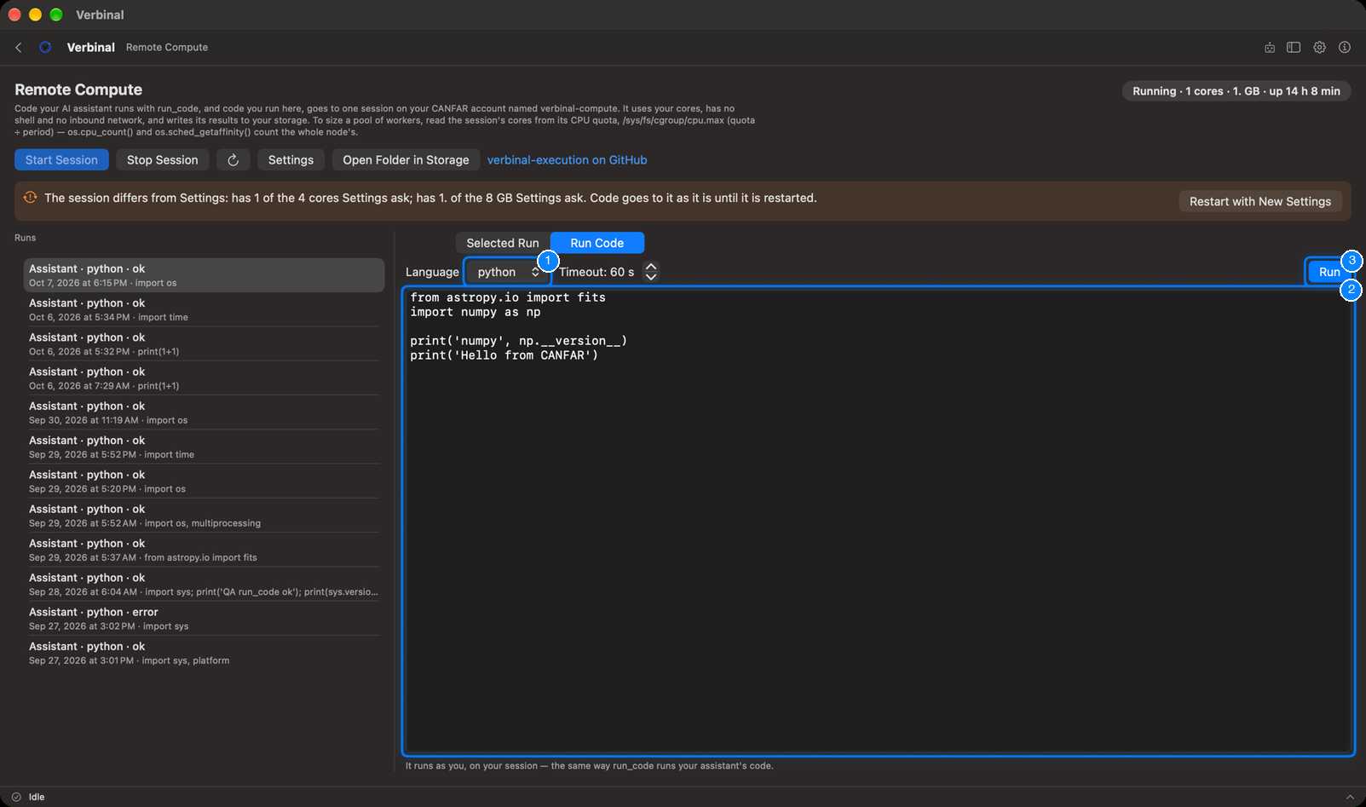
Task: Open verbinal-execution on GitHub link
Action: tap(568, 160)
